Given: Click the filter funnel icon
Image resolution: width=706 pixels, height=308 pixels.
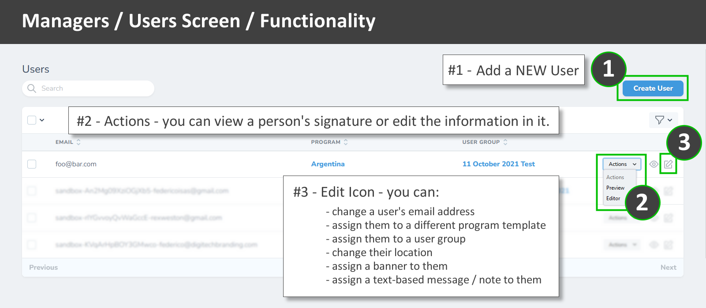Looking at the screenshot, I should pyautogui.click(x=659, y=120).
